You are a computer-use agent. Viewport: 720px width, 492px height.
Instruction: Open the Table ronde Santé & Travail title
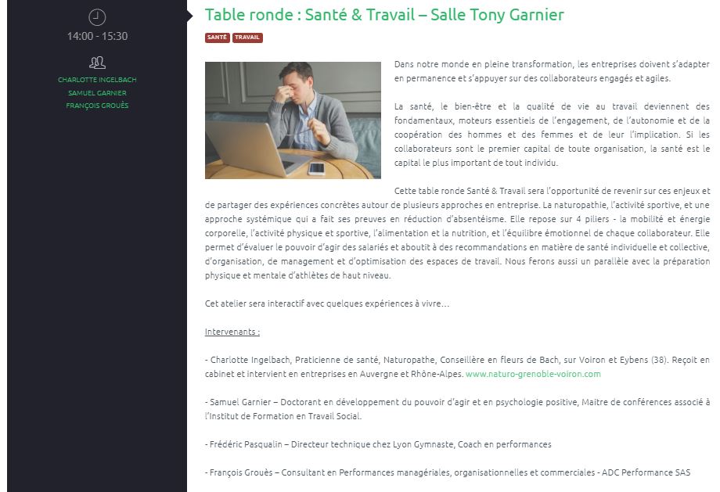pyautogui.click(x=384, y=15)
